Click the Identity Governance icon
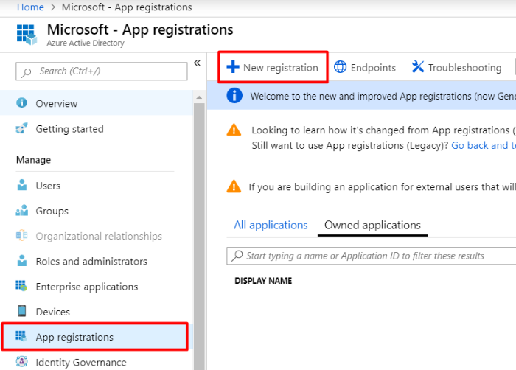The image size is (516, 370). (x=21, y=362)
